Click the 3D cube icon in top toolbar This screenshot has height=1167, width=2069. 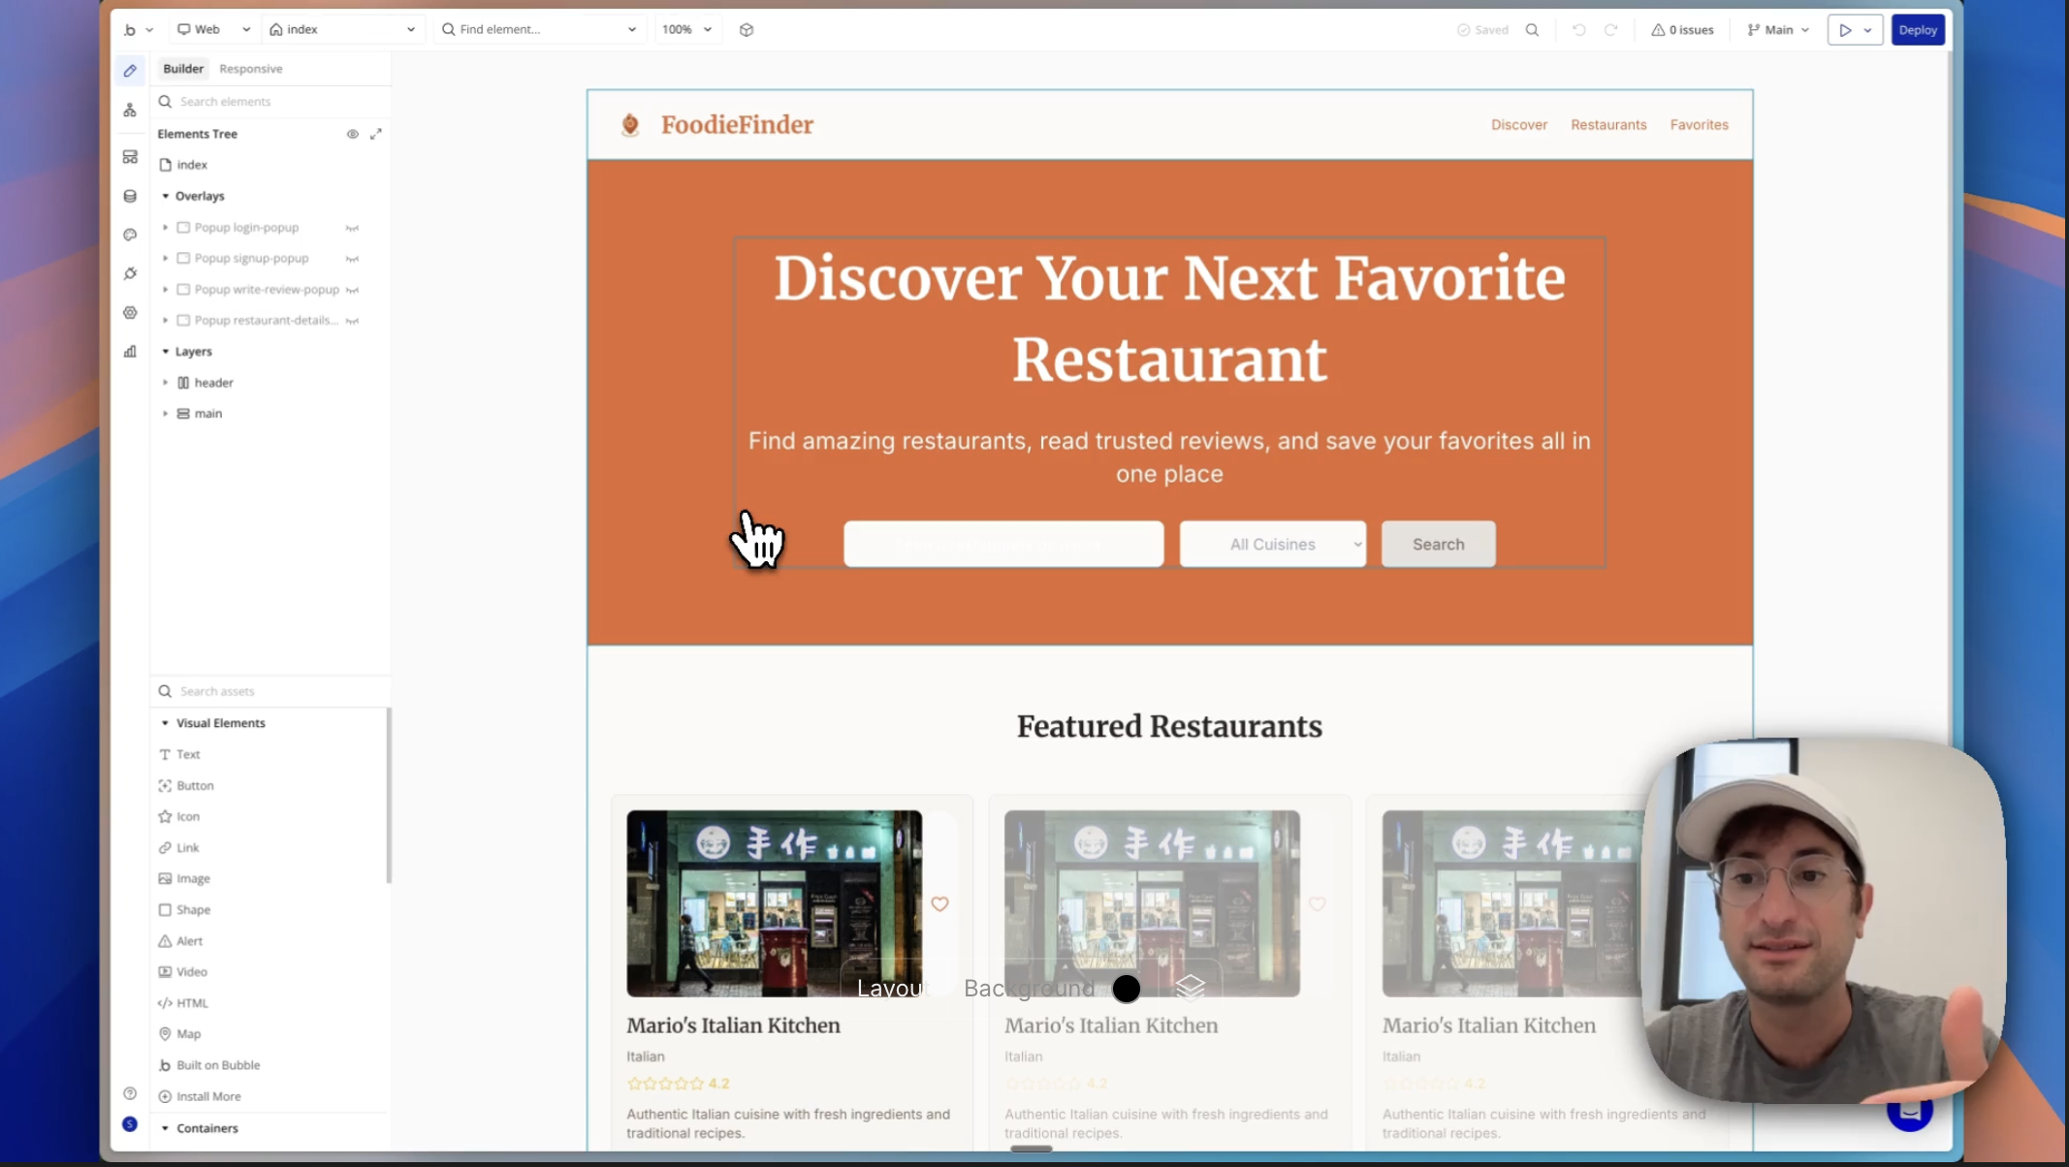(747, 30)
